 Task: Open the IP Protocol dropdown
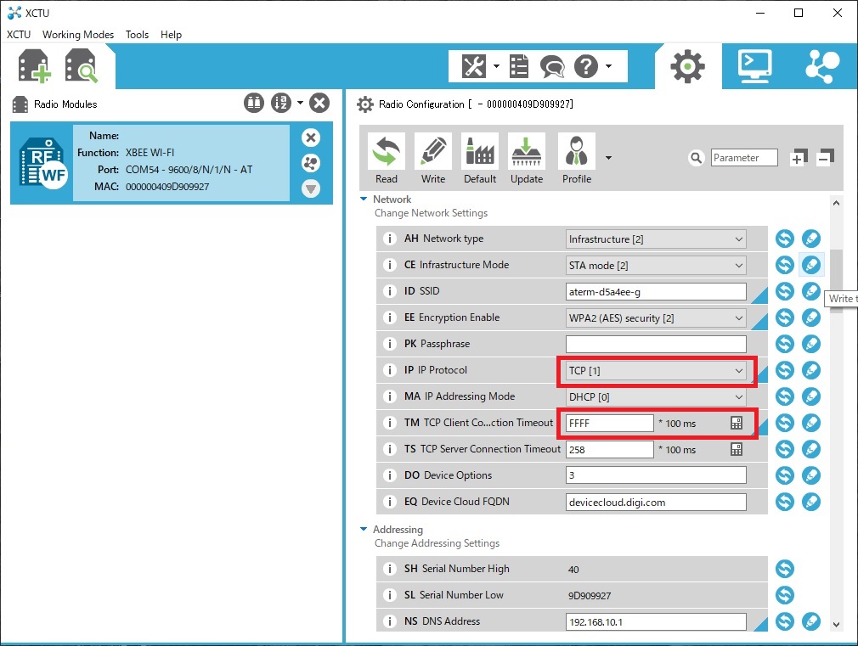tap(656, 371)
